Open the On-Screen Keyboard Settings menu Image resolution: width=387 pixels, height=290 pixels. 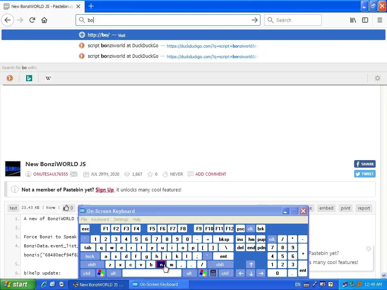pos(121,219)
